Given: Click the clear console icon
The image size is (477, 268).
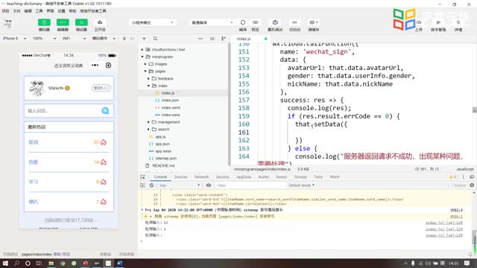Looking at the screenshot, I should (151, 185).
